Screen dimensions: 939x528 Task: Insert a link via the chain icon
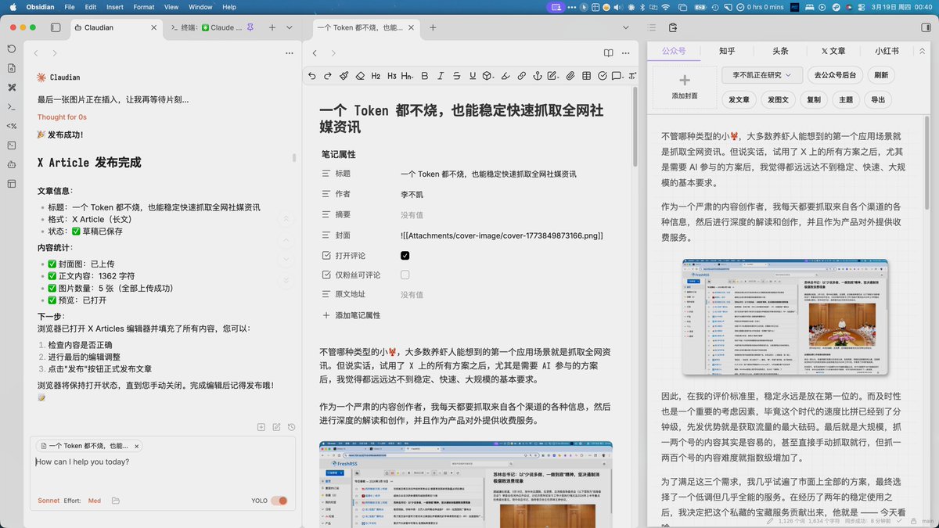(x=521, y=76)
